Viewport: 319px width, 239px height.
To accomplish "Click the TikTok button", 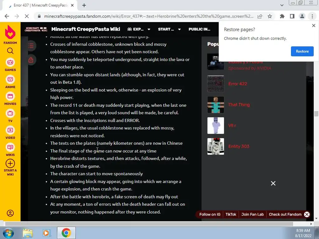I will pos(231,214).
